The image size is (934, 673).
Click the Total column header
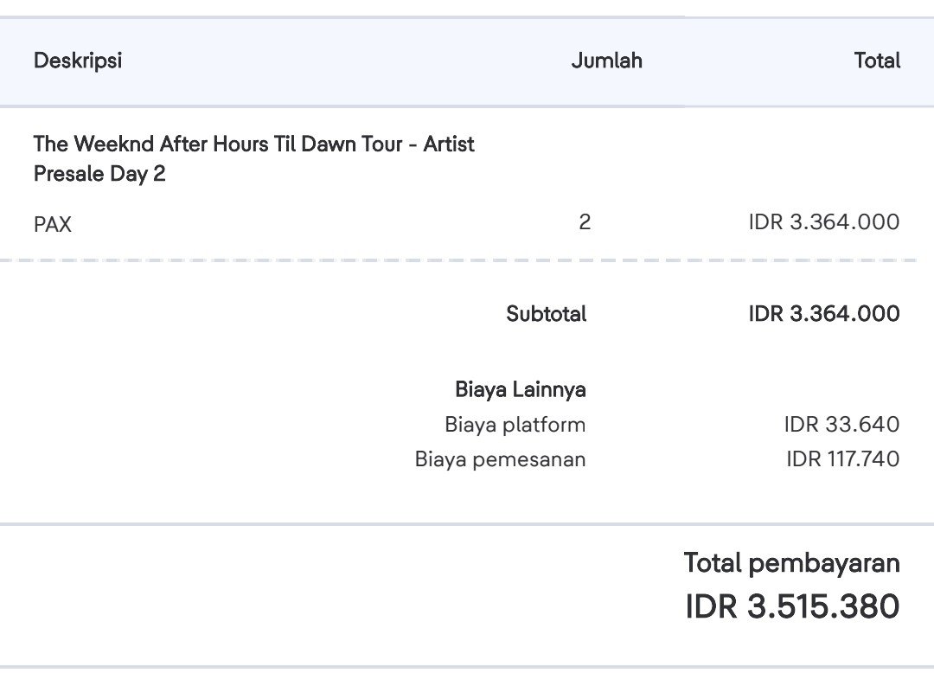(x=877, y=61)
